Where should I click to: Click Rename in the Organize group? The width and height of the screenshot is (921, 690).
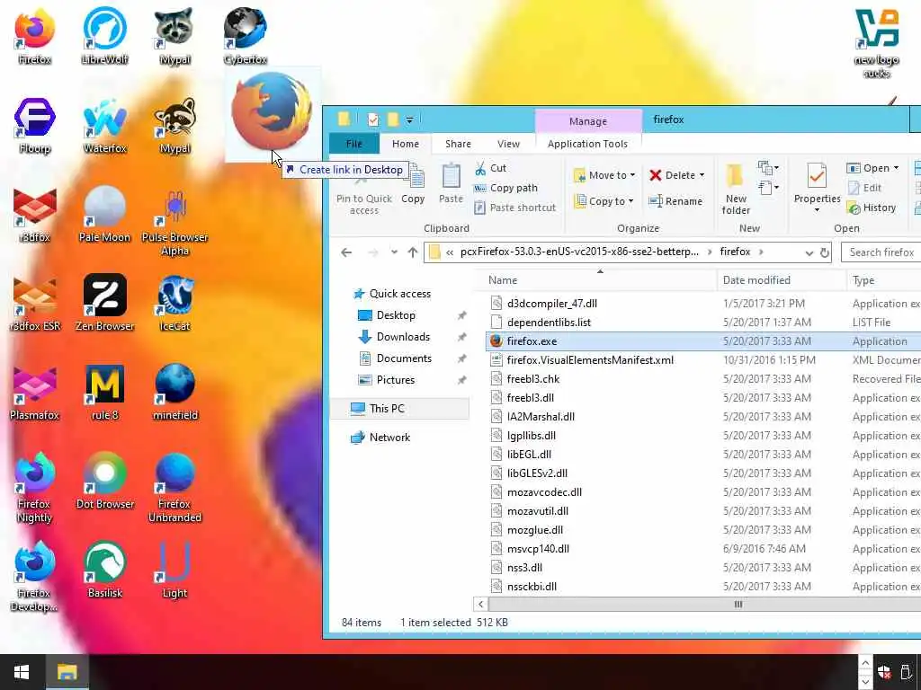(675, 201)
